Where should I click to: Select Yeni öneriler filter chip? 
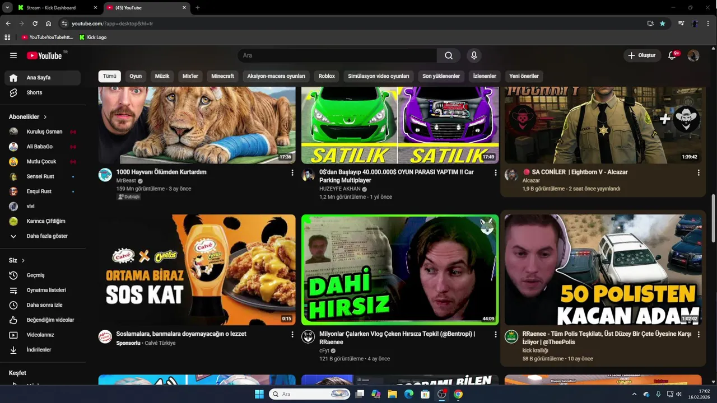point(524,76)
